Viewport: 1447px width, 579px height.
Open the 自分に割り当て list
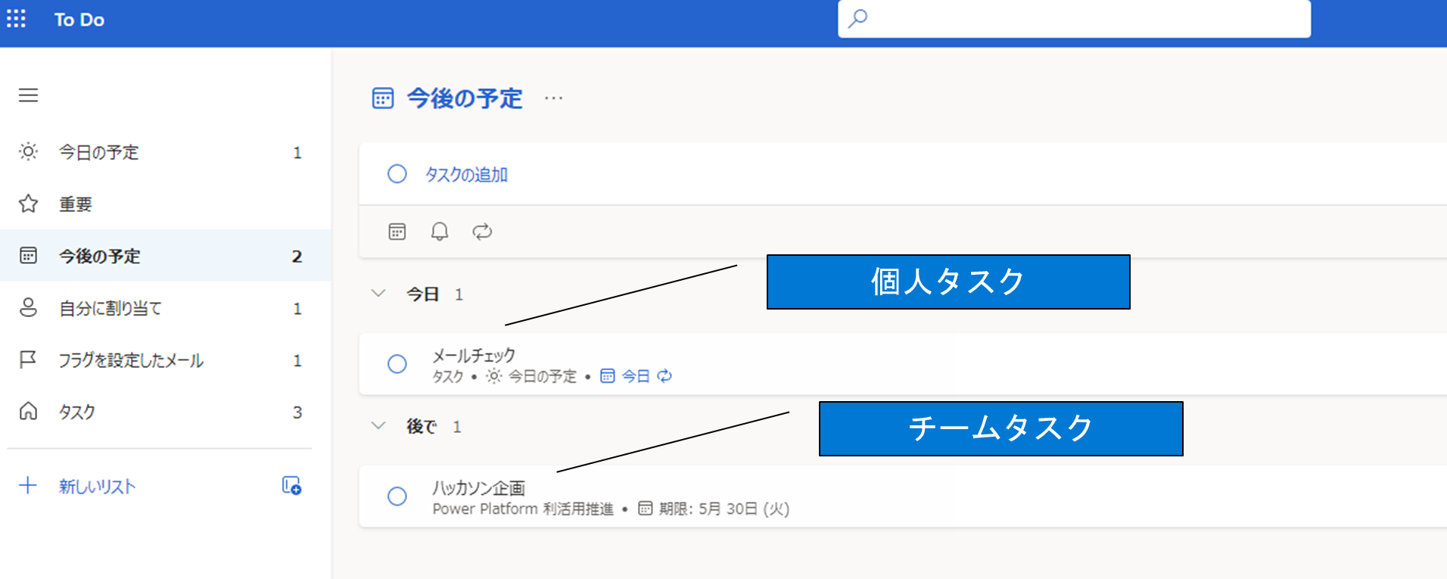(166, 308)
